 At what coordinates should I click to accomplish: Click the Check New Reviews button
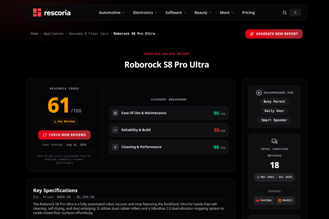(x=64, y=135)
